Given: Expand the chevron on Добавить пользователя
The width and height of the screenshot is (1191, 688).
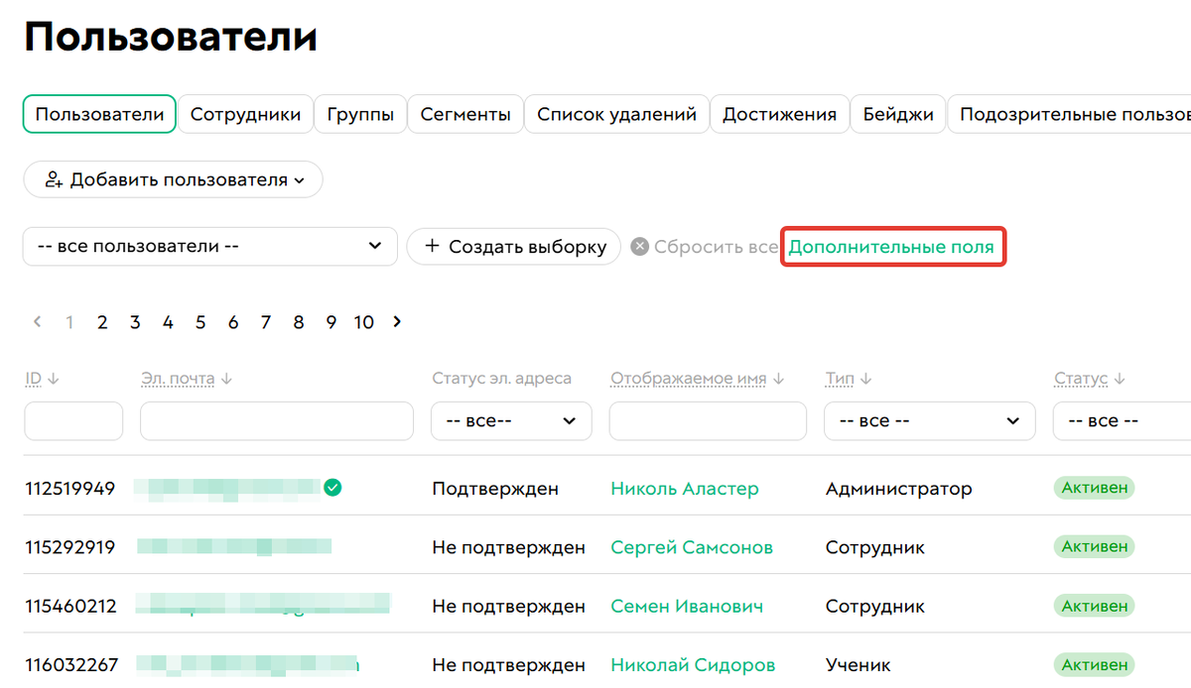Looking at the screenshot, I should coord(302,179).
